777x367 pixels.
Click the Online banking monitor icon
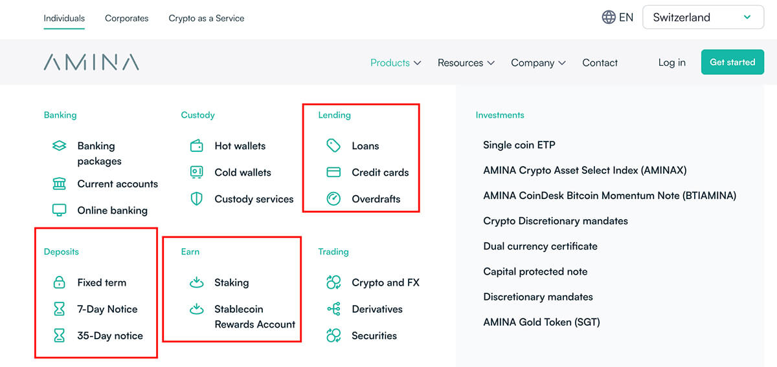click(x=59, y=211)
